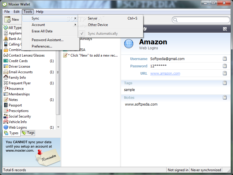Select the Vehicle Info car icon

pos(6,122)
